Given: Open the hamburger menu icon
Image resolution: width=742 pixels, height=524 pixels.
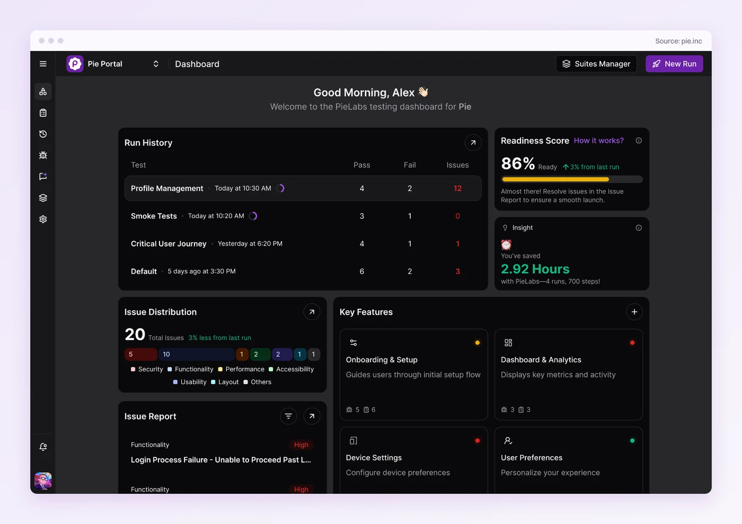Looking at the screenshot, I should (43, 64).
